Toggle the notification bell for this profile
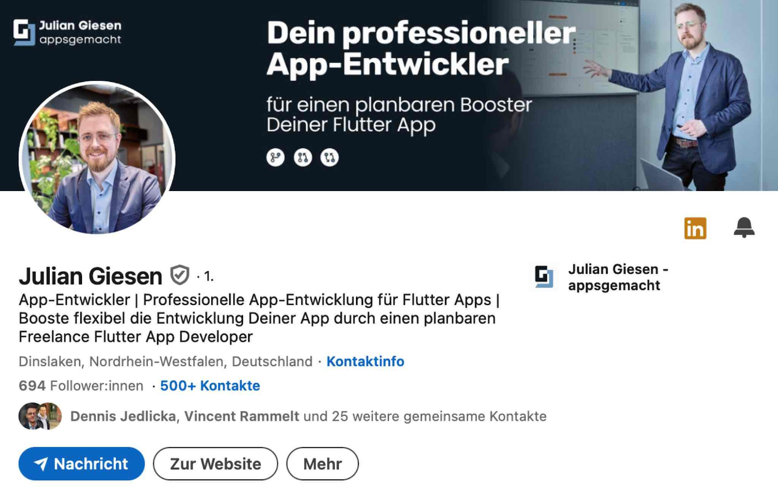Image resolution: width=778 pixels, height=496 pixels. point(744,228)
